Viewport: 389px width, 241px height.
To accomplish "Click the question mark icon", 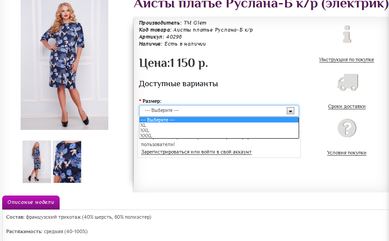I will point(347,128).
